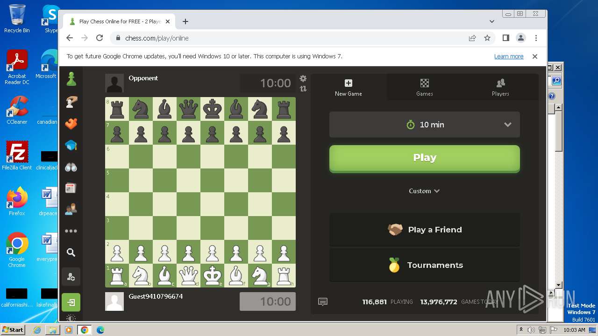Open CCleaner desktop shortcut

click(x=17, y=110)
